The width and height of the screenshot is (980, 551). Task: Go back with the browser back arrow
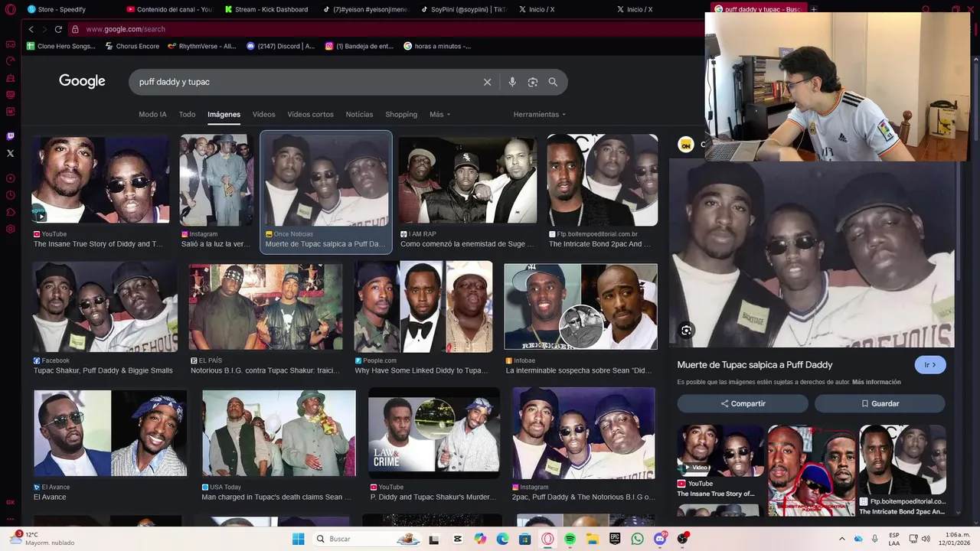(31, 29)
